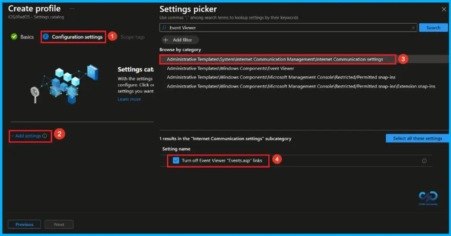Select the Restricted/Permitted snap-ins category
This screenshot has width=451, height=236.
[281, 77]
